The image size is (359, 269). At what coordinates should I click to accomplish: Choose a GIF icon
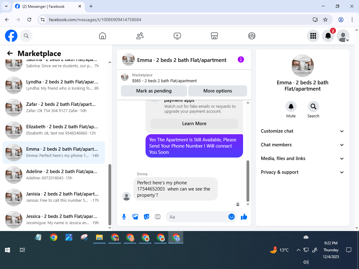(x=158, y=217)
